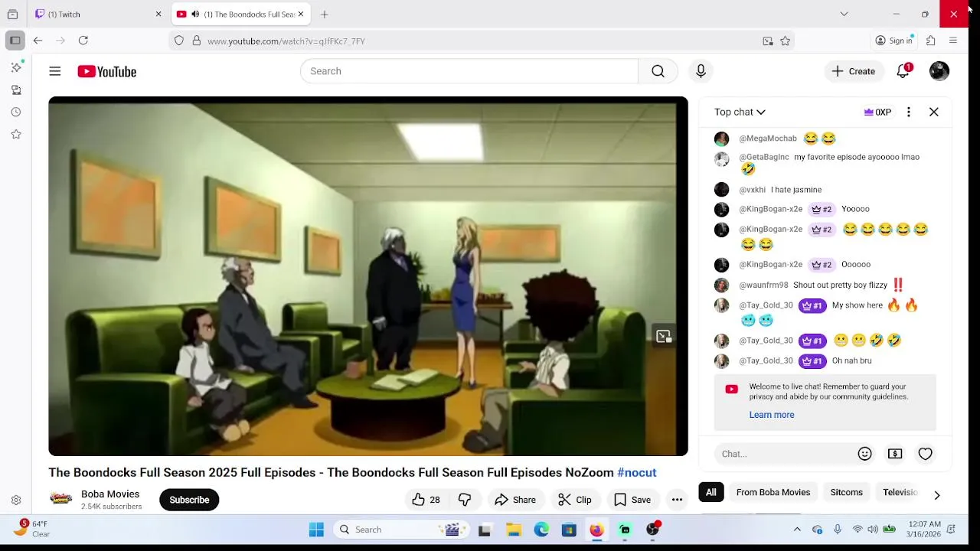The width and height of the screenshot is (980, 551).
Task: Open the Boba Movies channel name
Action: point(110,494)
